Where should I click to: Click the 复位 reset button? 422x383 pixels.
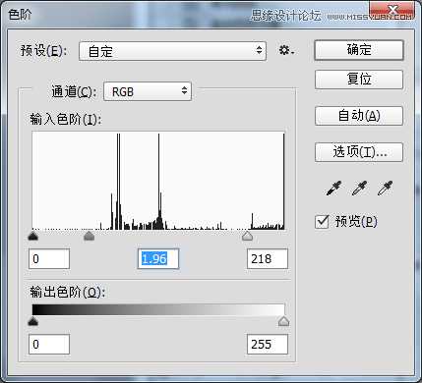click(359, 80)
